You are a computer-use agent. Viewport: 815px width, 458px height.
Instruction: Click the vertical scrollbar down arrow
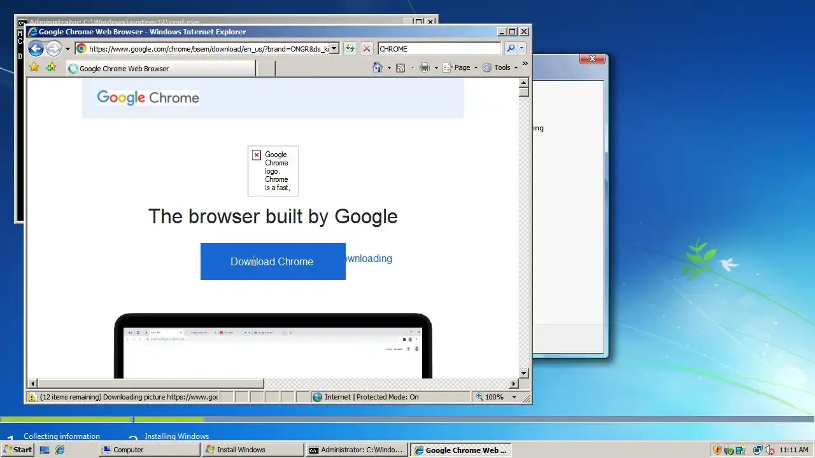[524, 373]
